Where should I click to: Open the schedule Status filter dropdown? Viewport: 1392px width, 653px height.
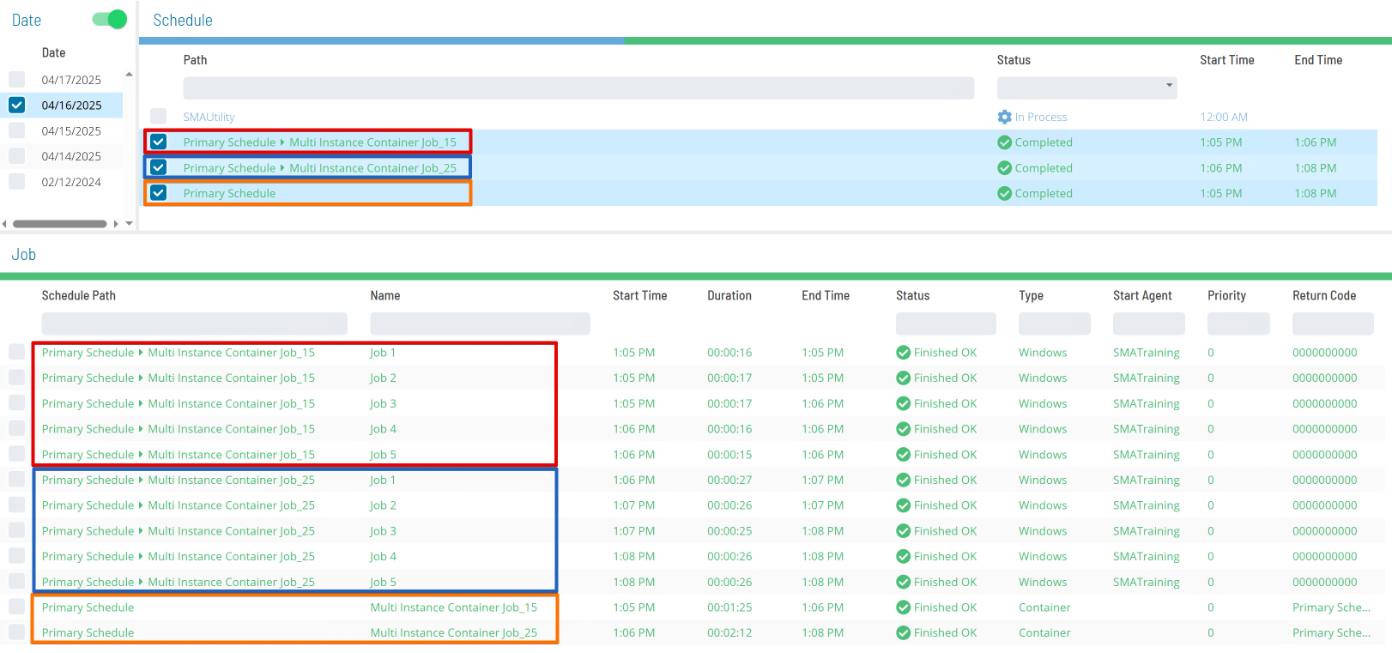coord(1086,88)
